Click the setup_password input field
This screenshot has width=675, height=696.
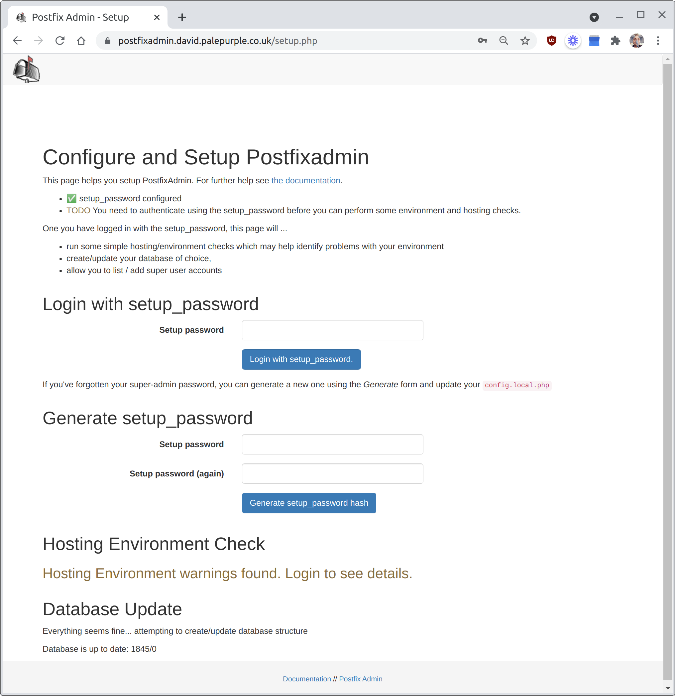(332, 329)
